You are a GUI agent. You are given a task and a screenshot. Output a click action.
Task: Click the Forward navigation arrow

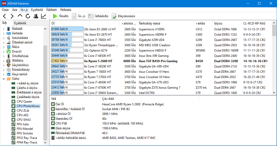coord(12,16)
